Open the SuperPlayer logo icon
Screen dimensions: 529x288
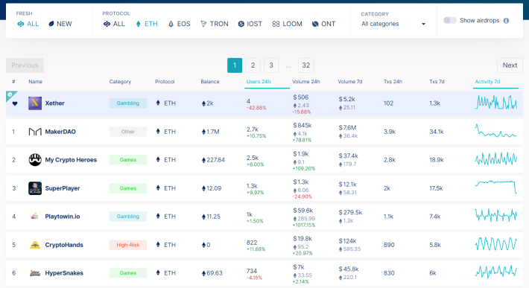(35, 188)
